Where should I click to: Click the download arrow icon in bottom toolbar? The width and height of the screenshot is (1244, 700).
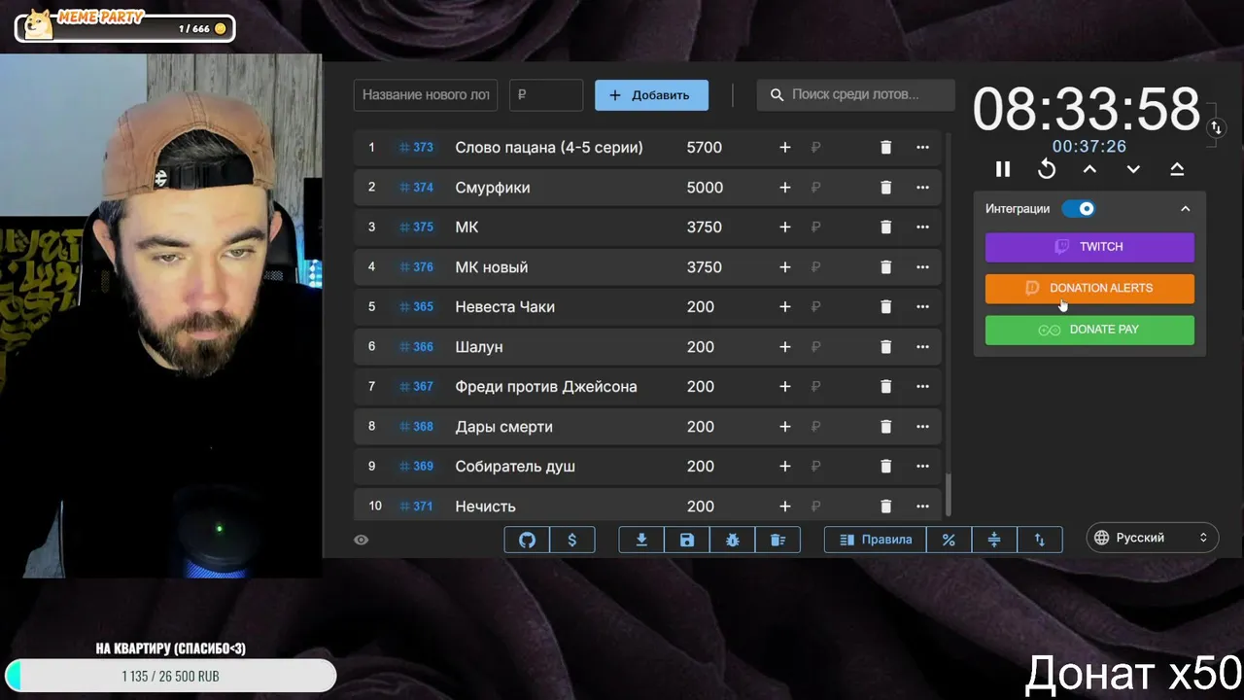(641, 540)
